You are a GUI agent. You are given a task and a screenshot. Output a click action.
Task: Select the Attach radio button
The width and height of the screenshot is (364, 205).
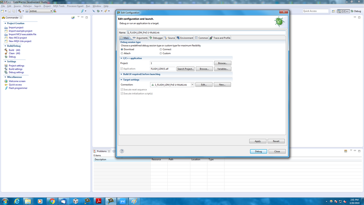click(x=122, y=53)
